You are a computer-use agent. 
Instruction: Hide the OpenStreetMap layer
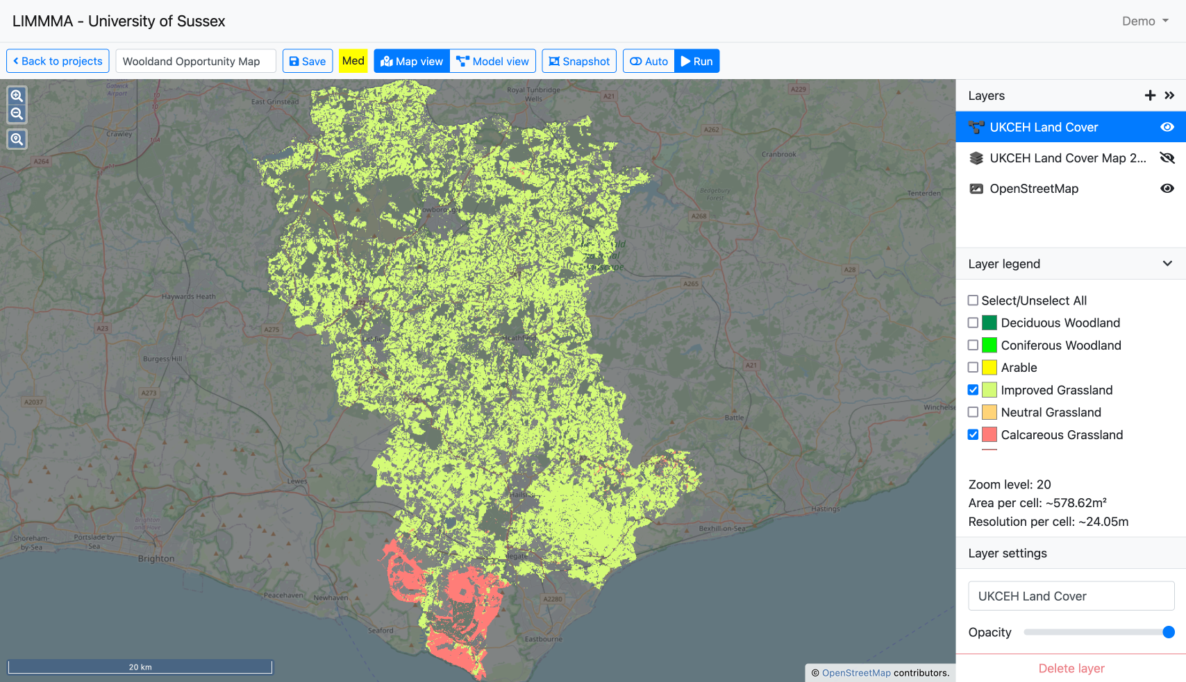1167,189
